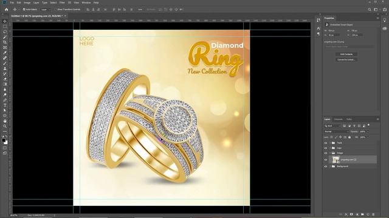Select the Gradient tool
The image size is (389, 218).
click(x=5, y=84)
